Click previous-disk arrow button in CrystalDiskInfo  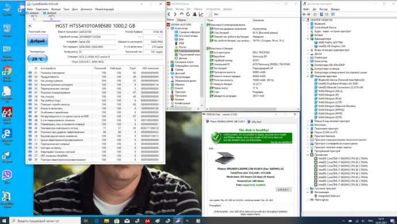[29, 25]
